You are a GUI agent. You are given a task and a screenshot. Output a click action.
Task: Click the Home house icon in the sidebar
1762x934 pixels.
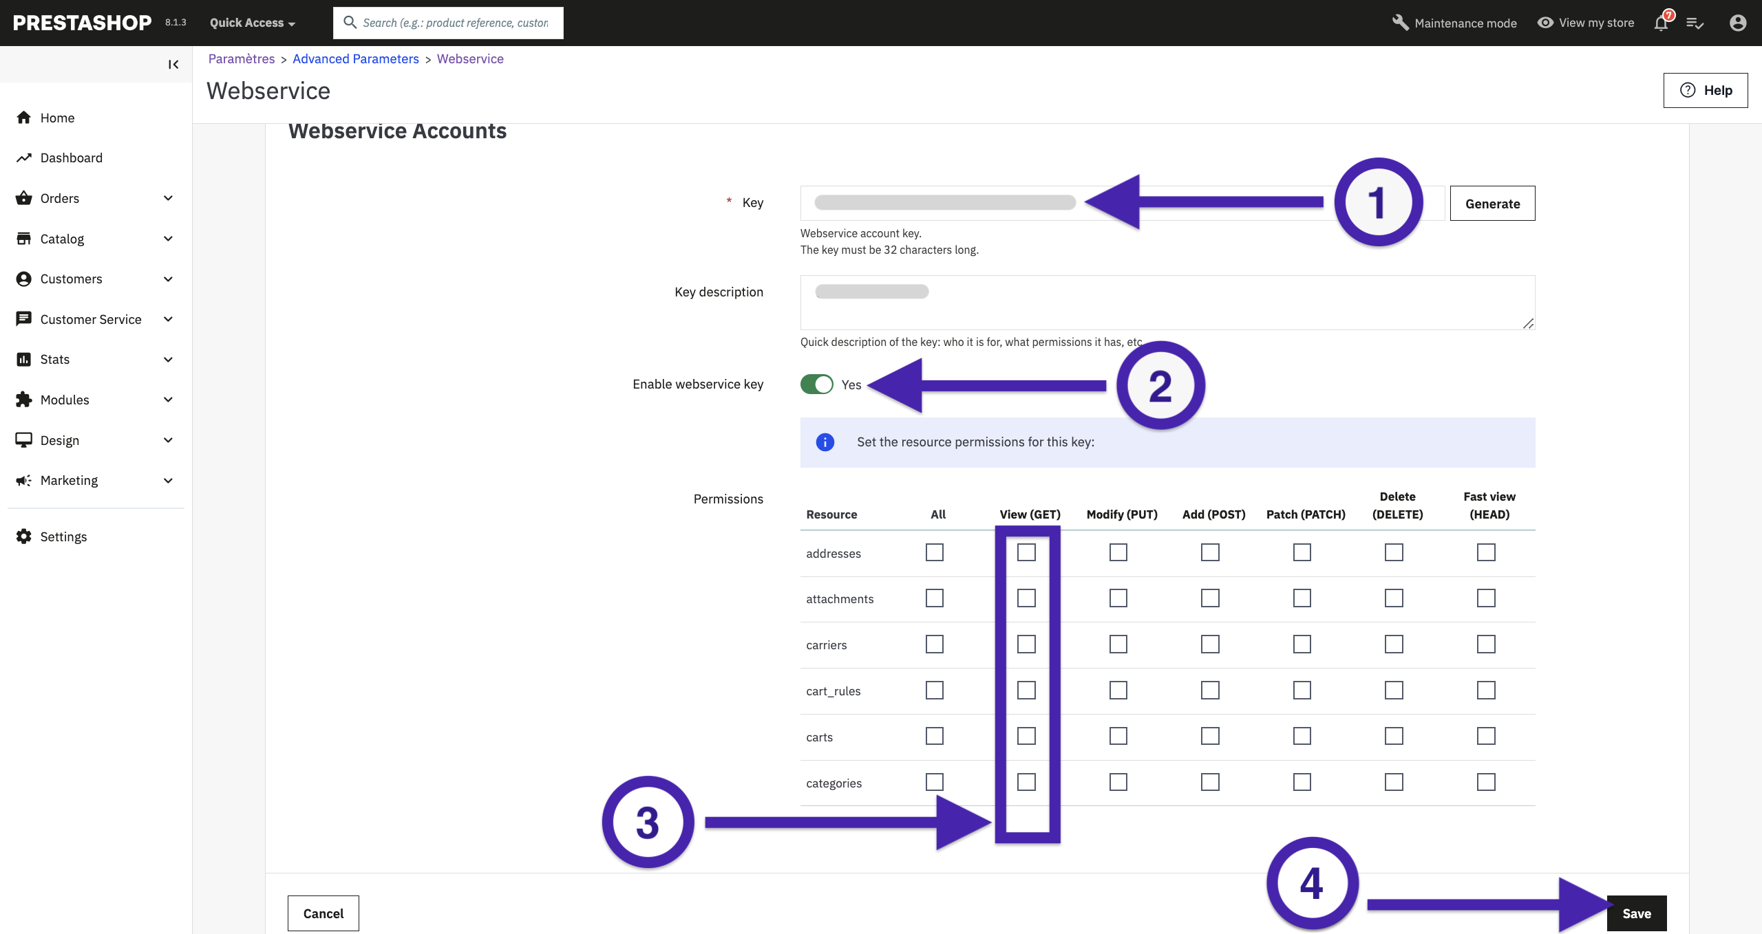24,118
